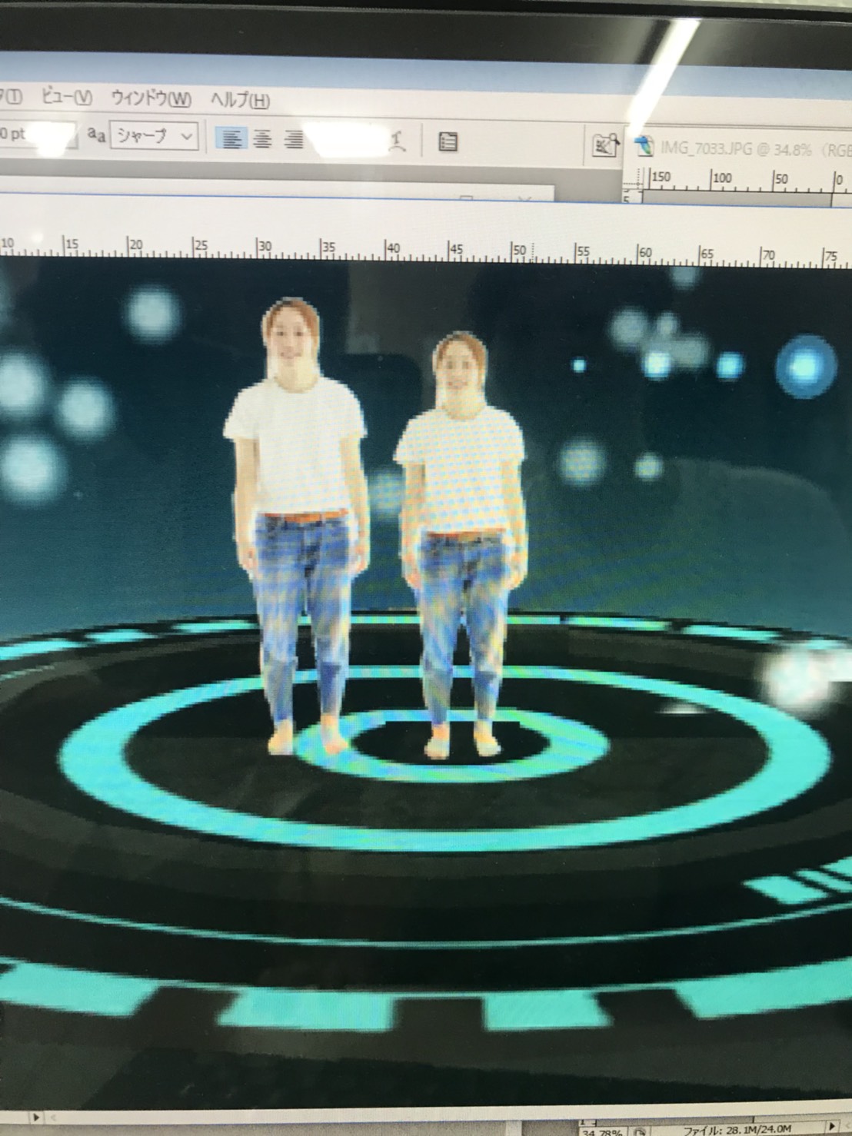Click the IMG_7033.JPG document icon
Screen dimensions: 852x1136
tap(644, 146)
